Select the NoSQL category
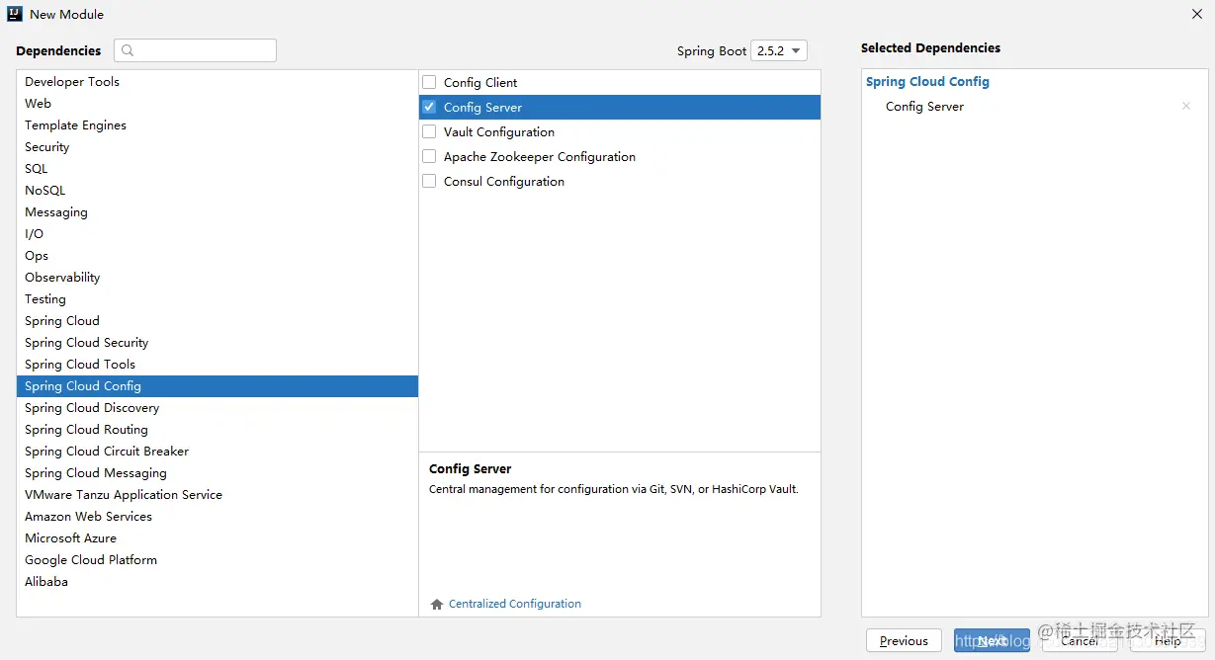Image resolution: width=1215 pixels, height=660 pixels. [x=217, y=191]
